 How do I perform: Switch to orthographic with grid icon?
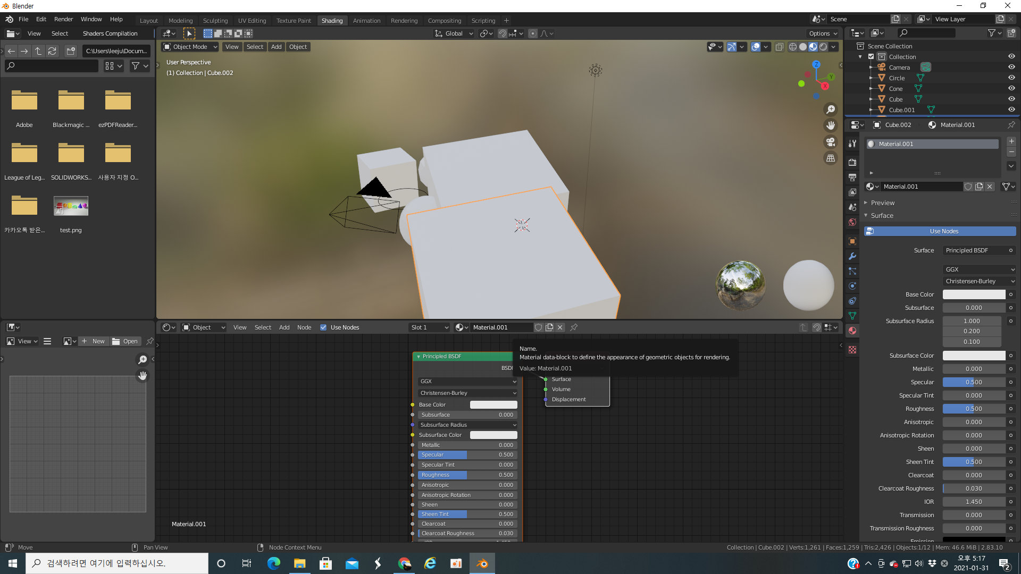pos(830,158)
